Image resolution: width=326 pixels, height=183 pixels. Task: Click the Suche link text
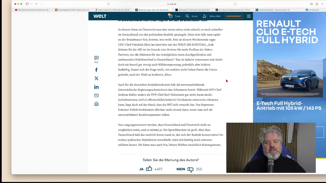(195, 16)
